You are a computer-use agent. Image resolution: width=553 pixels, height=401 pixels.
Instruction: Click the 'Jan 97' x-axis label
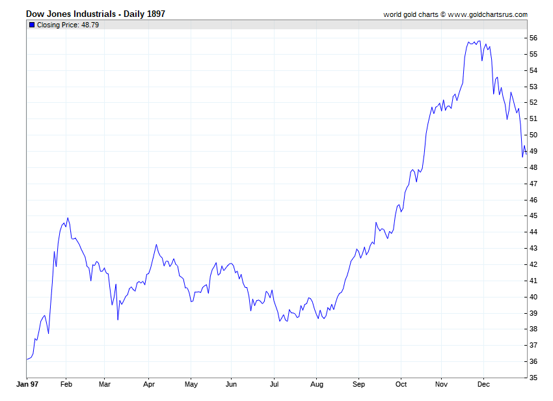click(x=27, y=384)
